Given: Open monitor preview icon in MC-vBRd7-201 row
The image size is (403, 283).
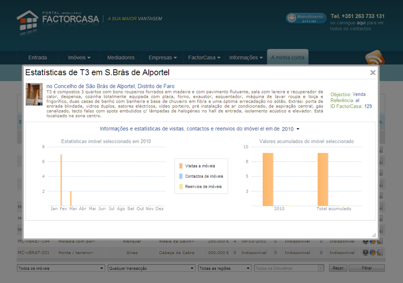Looking at the screenshot, I should click(x=365, y=252).
